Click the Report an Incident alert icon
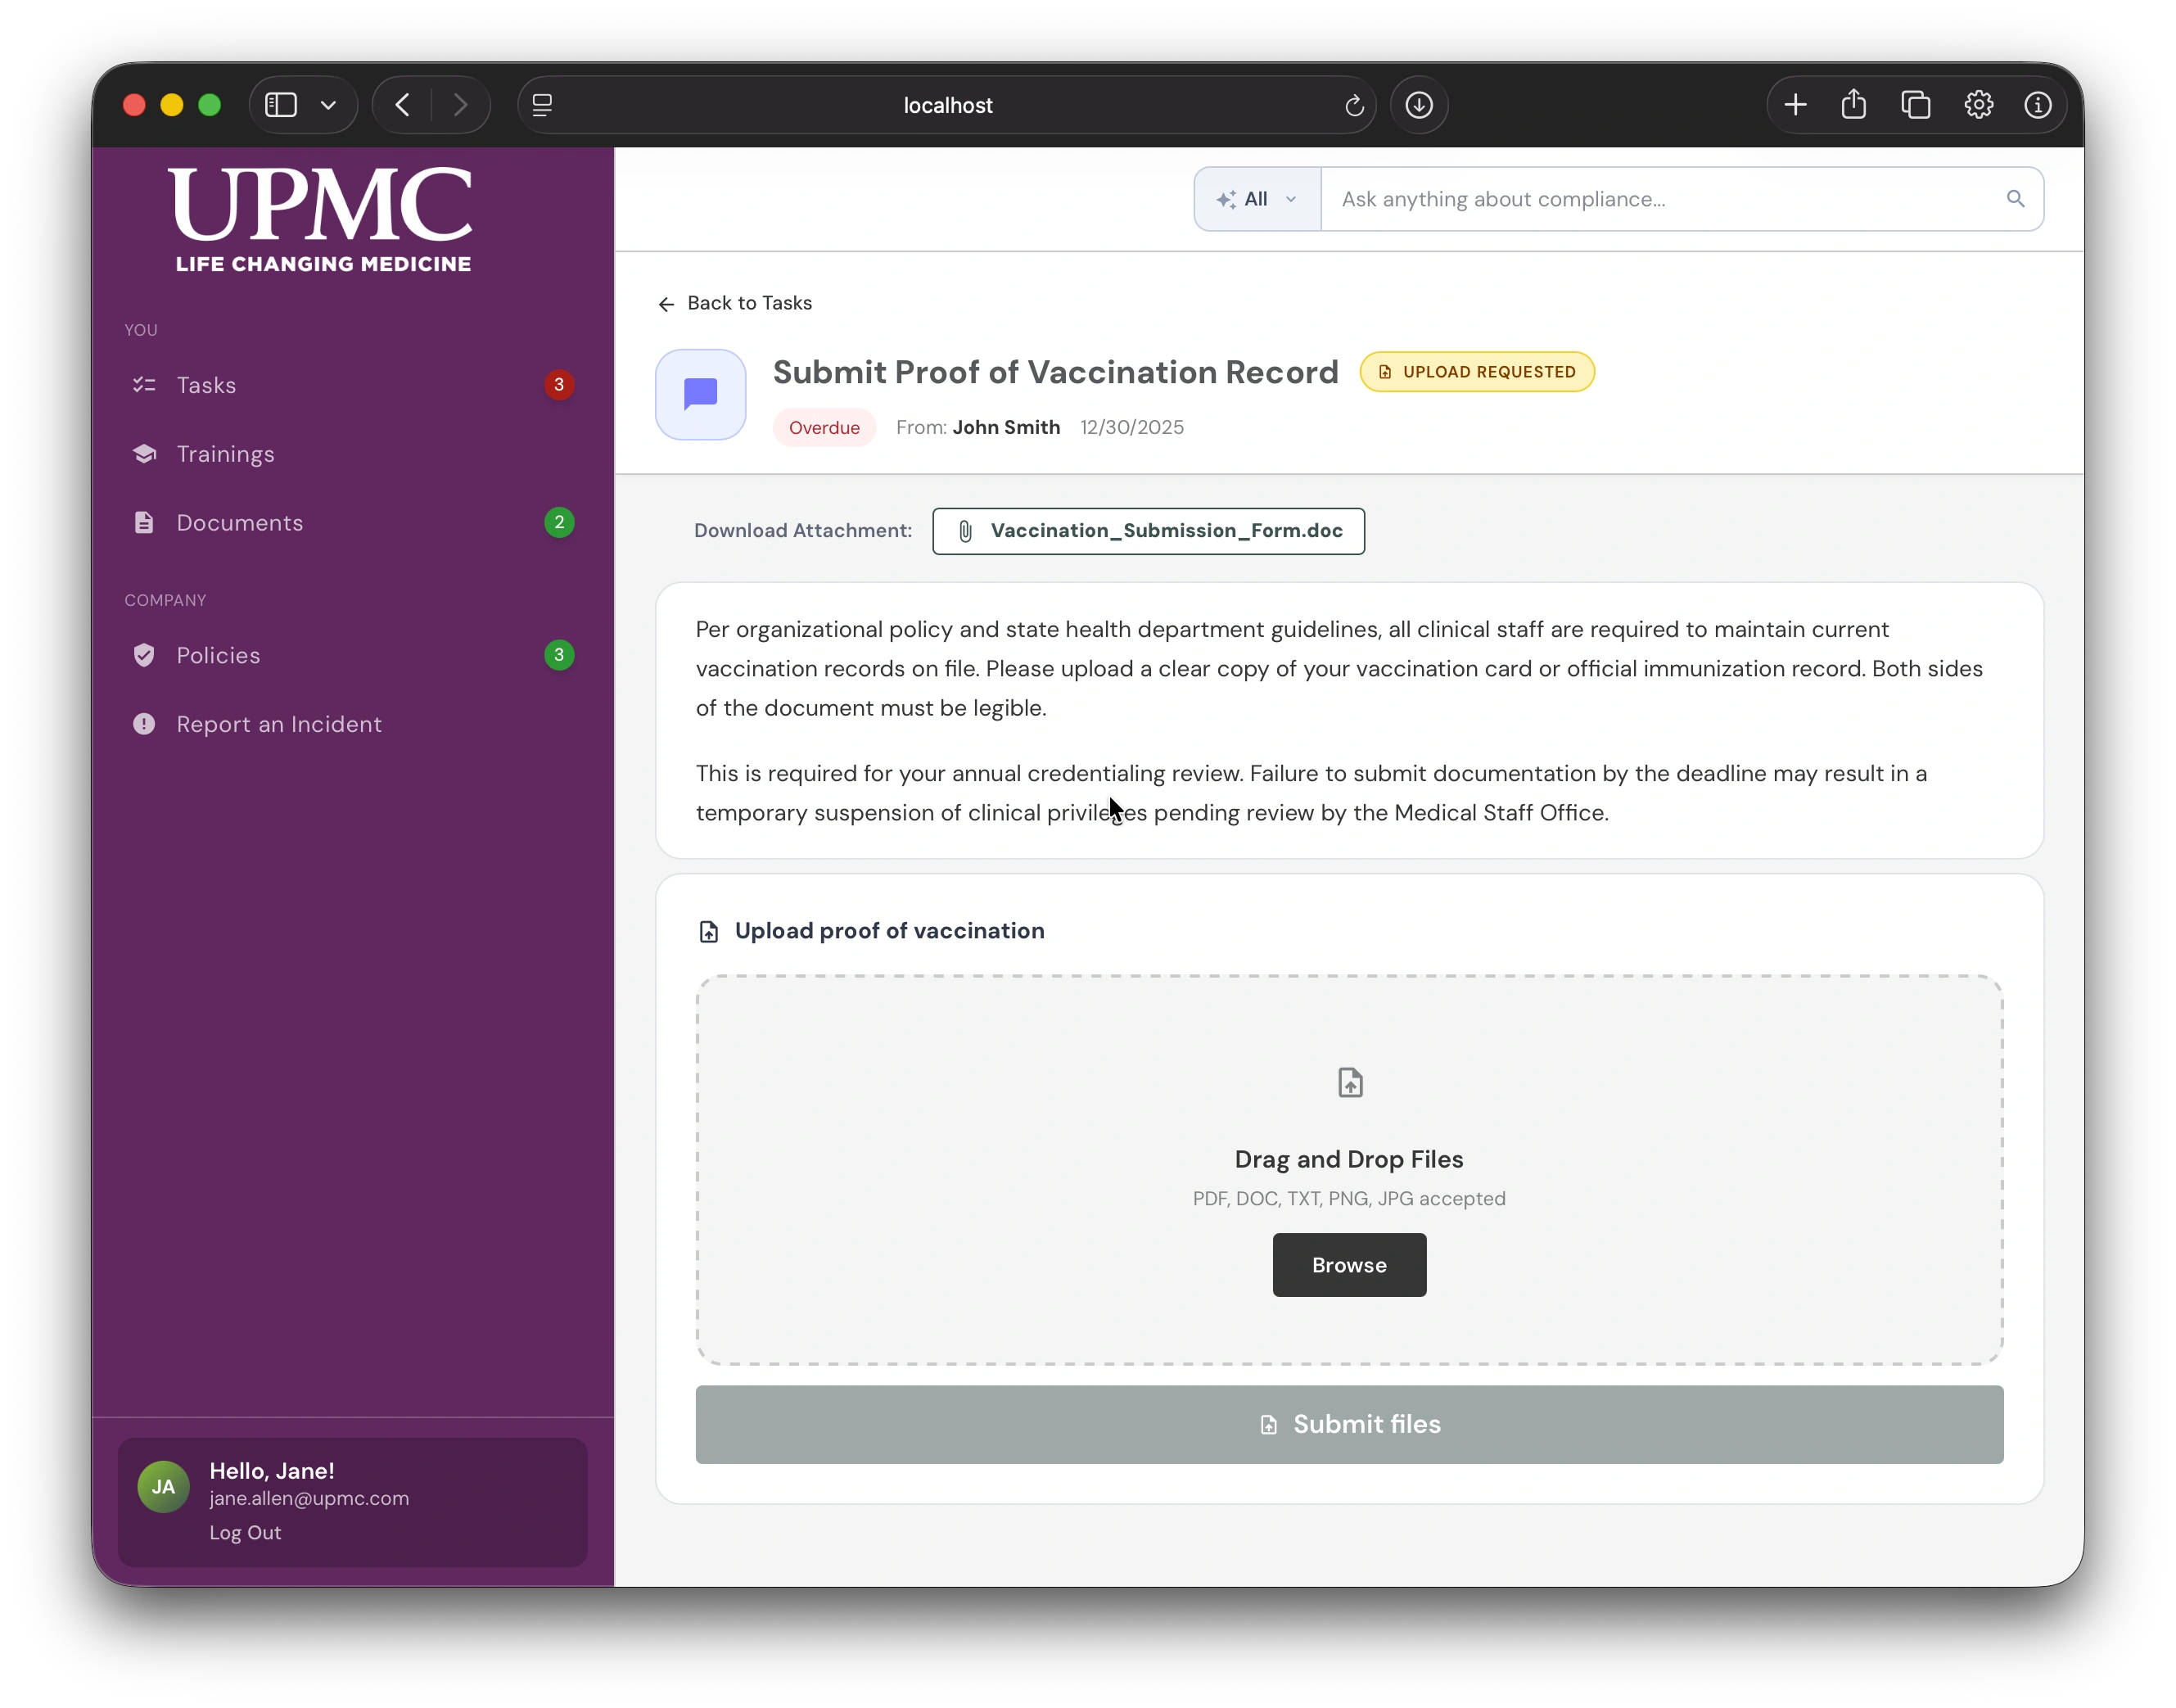 [144, 724]
